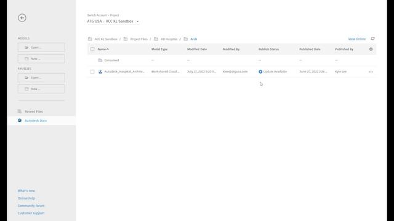This screenshot has width=394, height=221.
Task: Select the Autodesk_Hospital_Archite... file name
Action: pyautogui.click(x=124, y=72)
